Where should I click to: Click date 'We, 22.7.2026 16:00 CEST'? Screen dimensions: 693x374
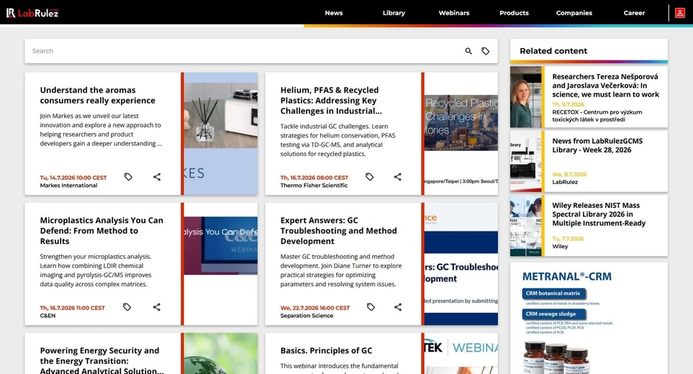click(x=315, y=308)
